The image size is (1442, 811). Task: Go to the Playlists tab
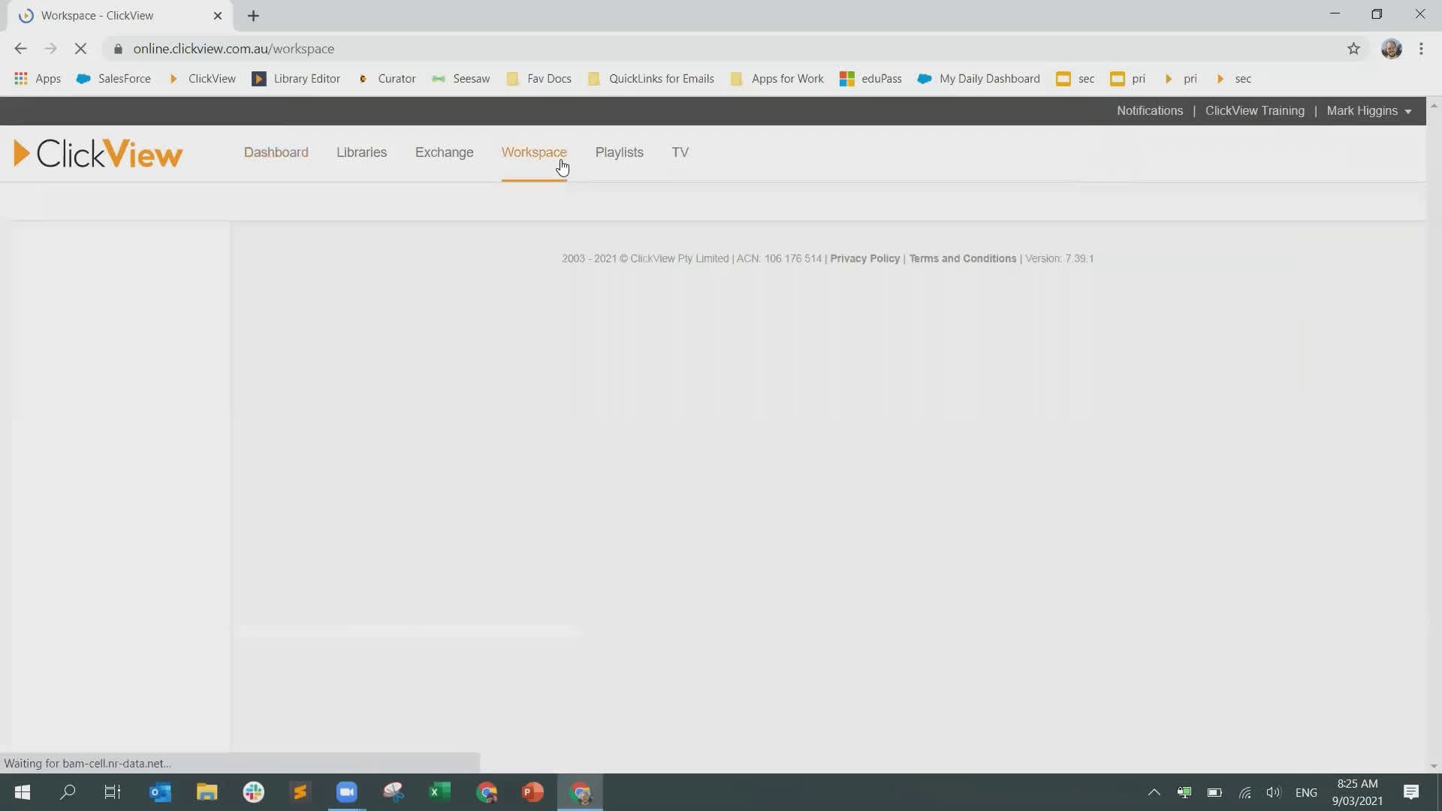tap(619, 152)
